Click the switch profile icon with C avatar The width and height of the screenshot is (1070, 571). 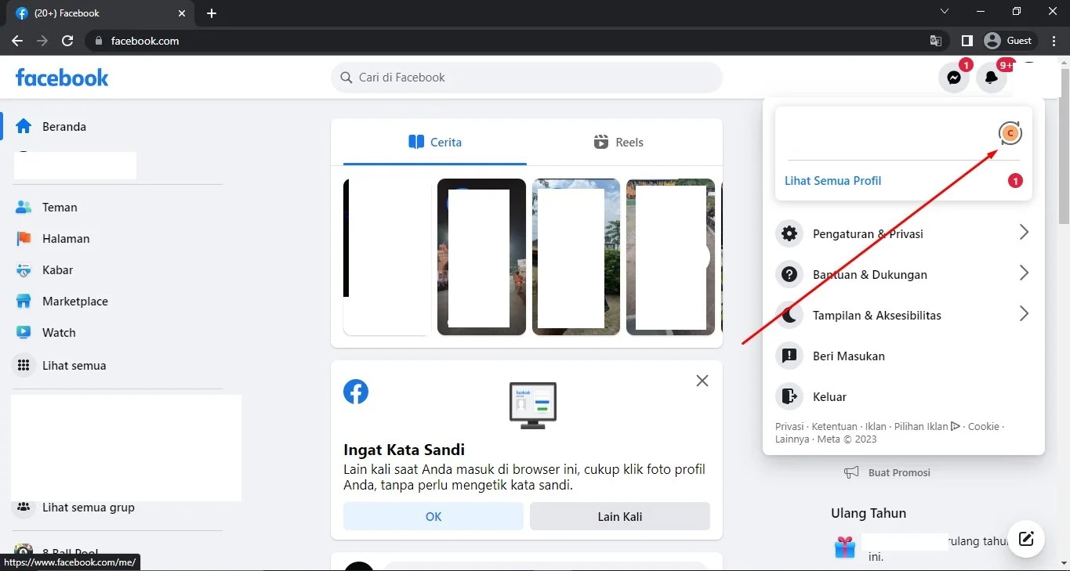point(1010,134)
